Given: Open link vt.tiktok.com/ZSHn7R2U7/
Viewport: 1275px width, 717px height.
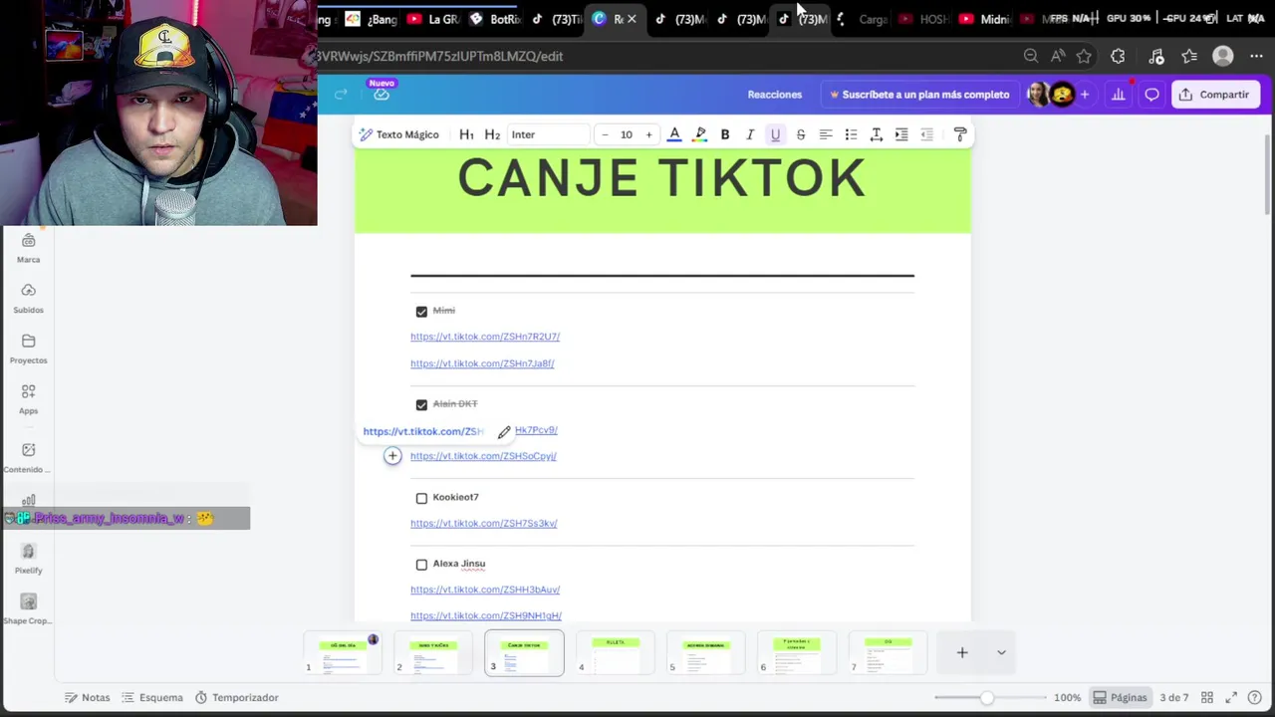Looking at the screenshot, I should click(485, 337).
